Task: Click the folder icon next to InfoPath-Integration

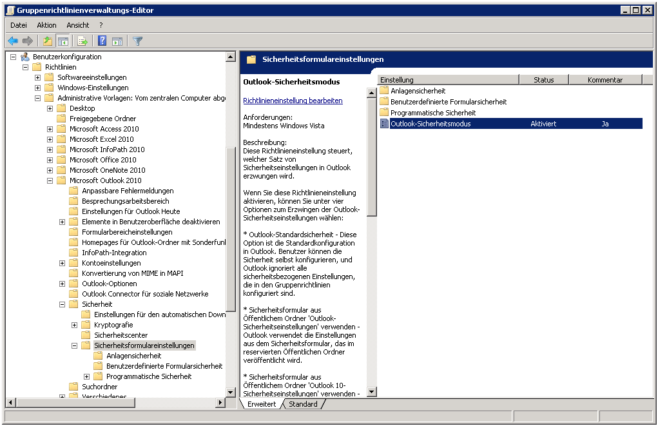Action: pos(74,252)
